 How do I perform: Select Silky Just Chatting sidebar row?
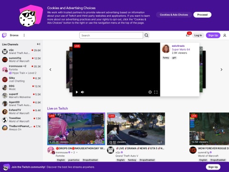(21, 79)
